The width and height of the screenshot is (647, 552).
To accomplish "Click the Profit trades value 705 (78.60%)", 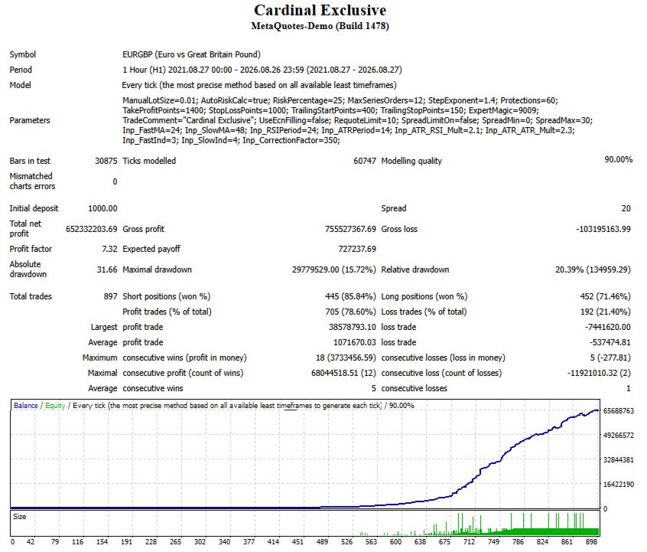I will pyautogui.click(x=350, y=312).
